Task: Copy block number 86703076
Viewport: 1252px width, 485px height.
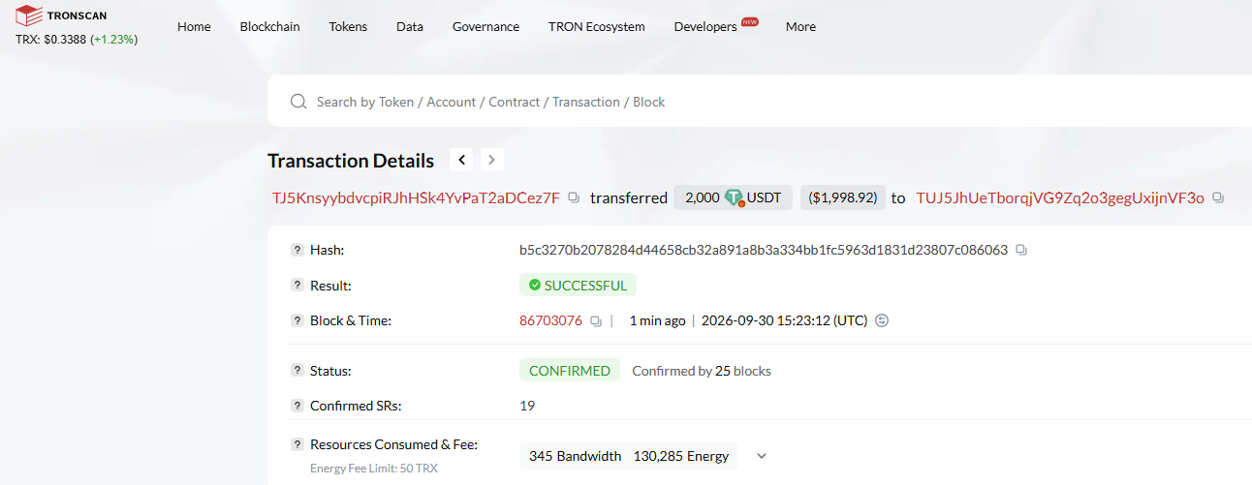Action: pos(596,320)
